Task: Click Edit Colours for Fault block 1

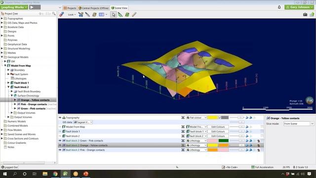Action: click(x=218, y=132)
